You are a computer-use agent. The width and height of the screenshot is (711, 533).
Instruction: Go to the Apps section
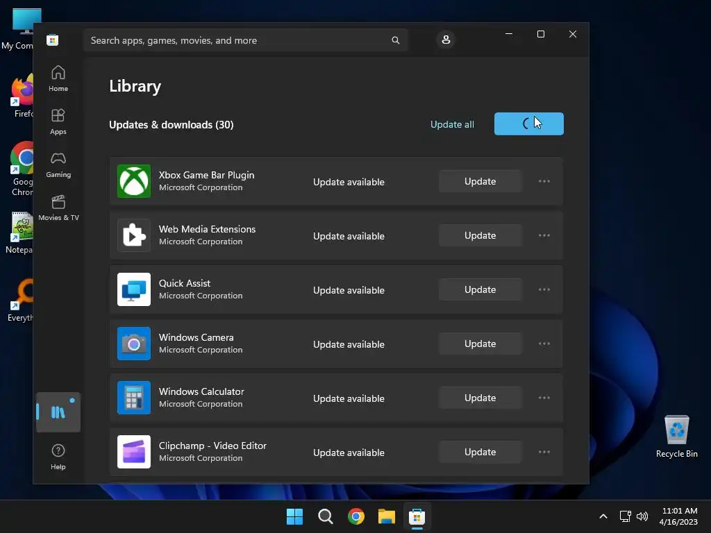(x=58, y=121)
